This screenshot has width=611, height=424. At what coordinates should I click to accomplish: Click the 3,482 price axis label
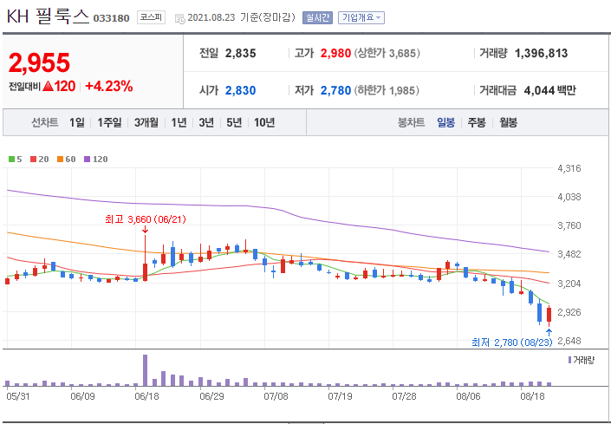pyautogui.click(x=569, y=254)
